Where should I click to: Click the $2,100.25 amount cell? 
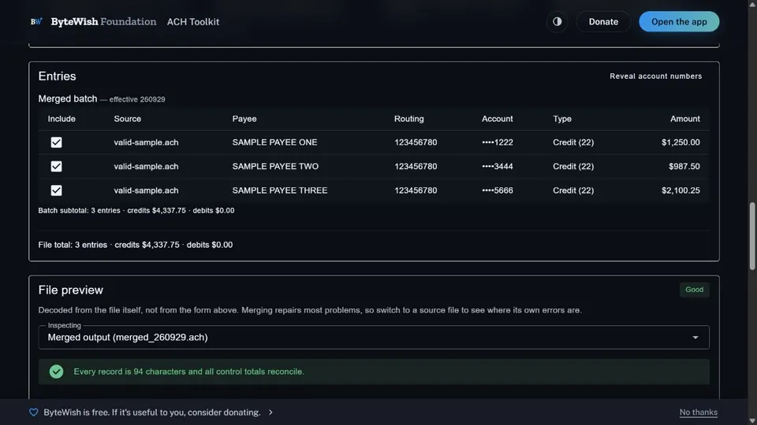(x=681, y=190)
